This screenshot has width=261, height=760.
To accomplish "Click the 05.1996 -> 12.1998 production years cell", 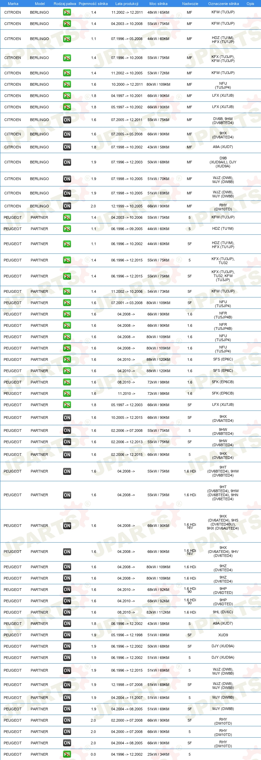I will (x=127, y=635).
